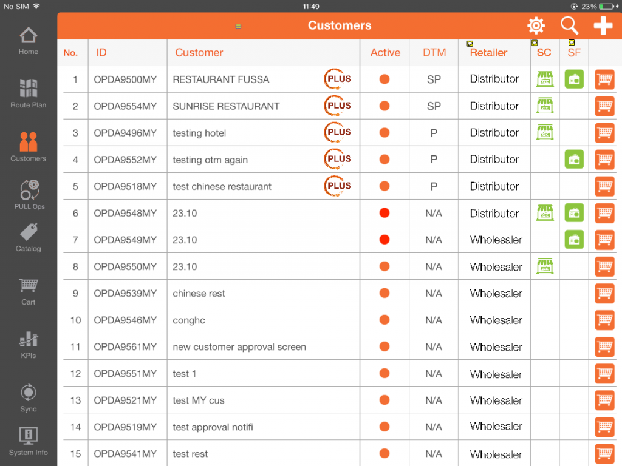
Task: Select 'test approval notifi' customer name
Action: click(x=213, y=427)
